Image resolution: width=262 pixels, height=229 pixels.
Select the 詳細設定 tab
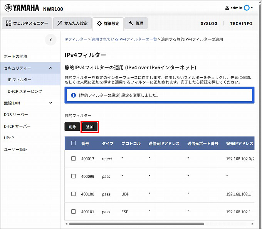click(x=108, y=24)
